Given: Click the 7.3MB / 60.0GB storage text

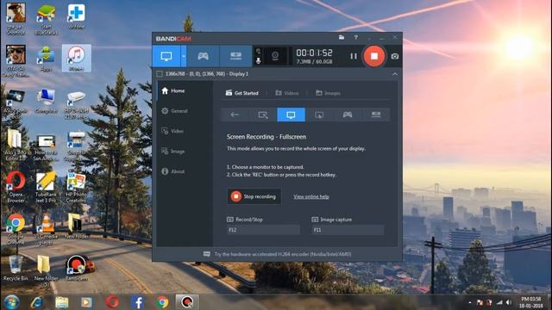Looking at the screenshot, I should coord(314,62).
